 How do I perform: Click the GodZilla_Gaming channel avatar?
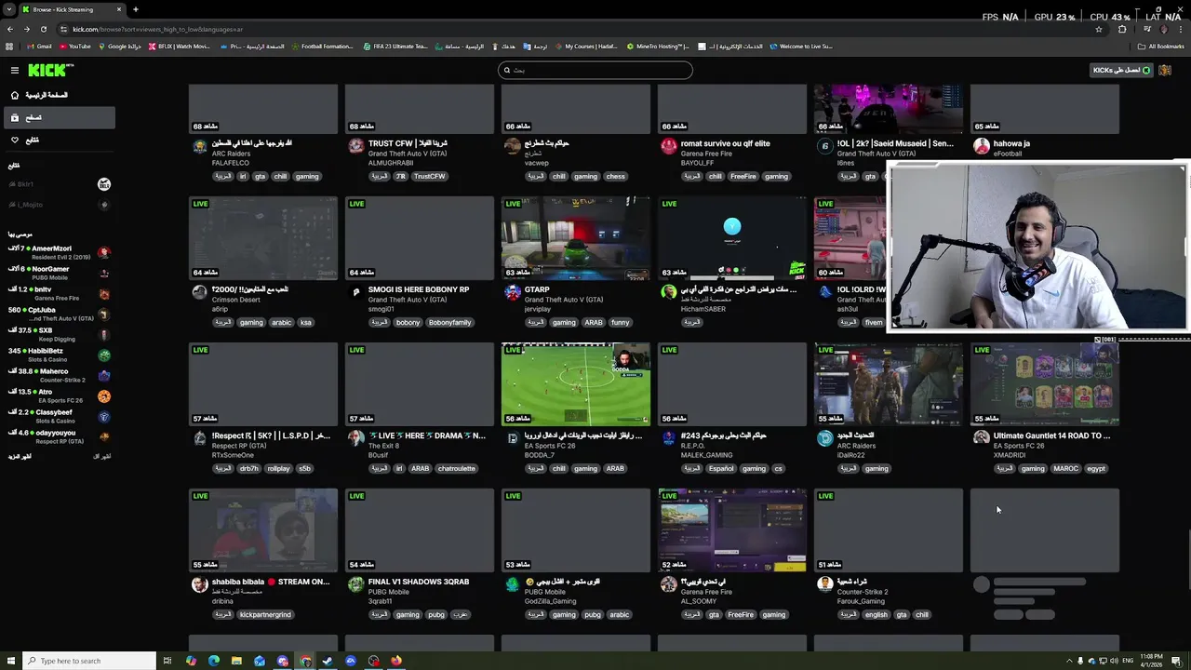point(513,584)
